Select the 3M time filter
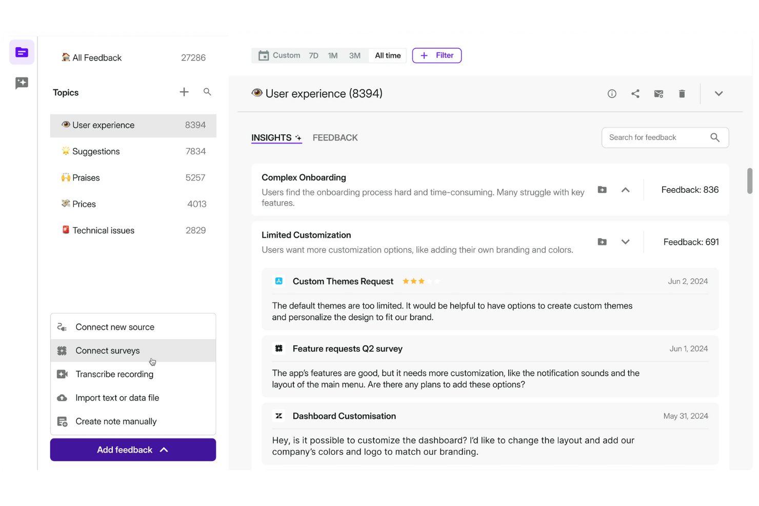 click(x=355, y=55)
